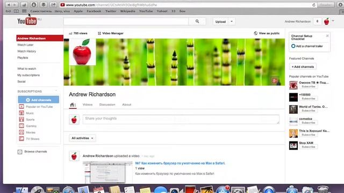Open the All activities dropdown
Image resolution: width=344 pixels, height=193 pixels.
pyautogui.click(x=82, y=138)
